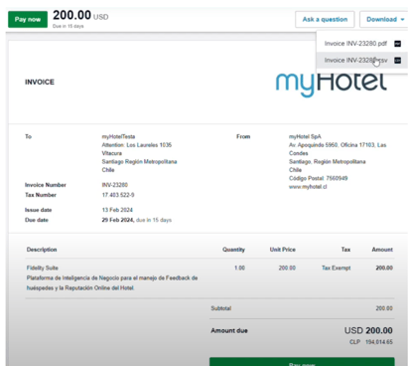Click the invoice number INV-23280 value
The image size is (409, 366).
click(115, 185)
